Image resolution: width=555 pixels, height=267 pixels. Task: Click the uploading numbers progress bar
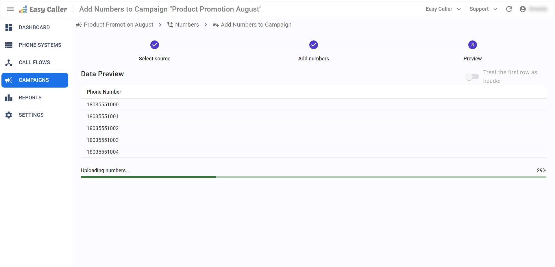(314, 177)
